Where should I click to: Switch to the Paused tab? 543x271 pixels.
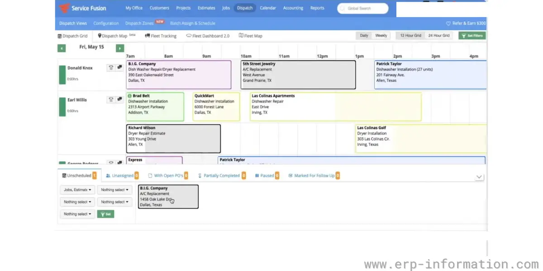click(267, 176)
